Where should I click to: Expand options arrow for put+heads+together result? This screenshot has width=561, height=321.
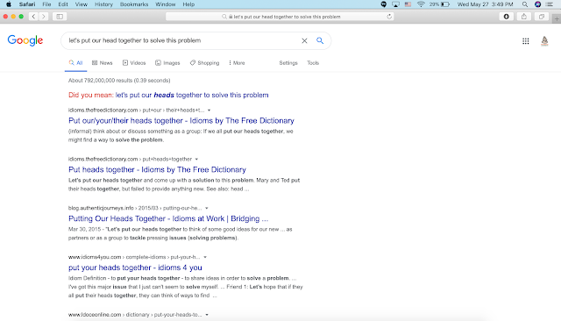196,160
